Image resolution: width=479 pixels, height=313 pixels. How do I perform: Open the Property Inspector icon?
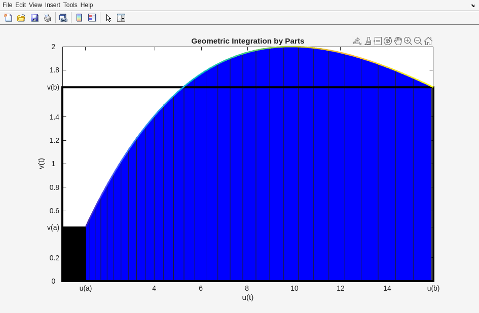121,18
